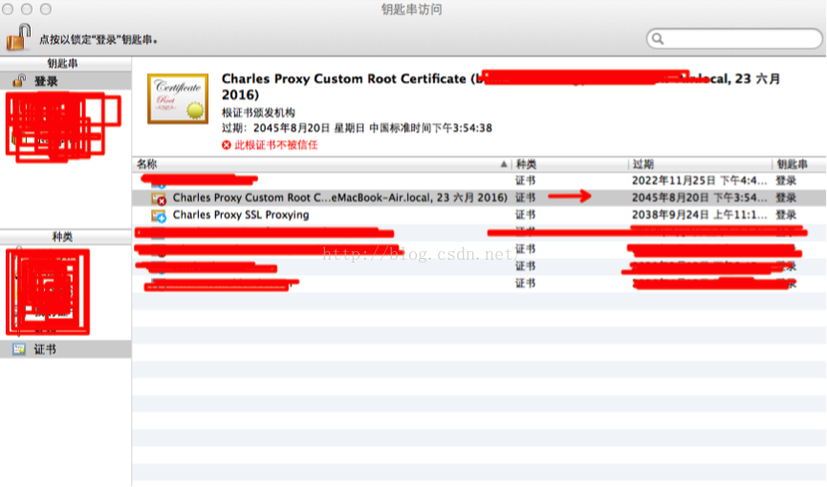
Task: Click the unlocked padlock icon next to 登录
Action: [x=19, y=80]
